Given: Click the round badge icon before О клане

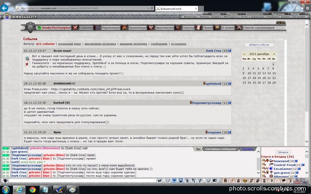Looking at the screenshot, I should pyautogui.click(x=217, y=28).
